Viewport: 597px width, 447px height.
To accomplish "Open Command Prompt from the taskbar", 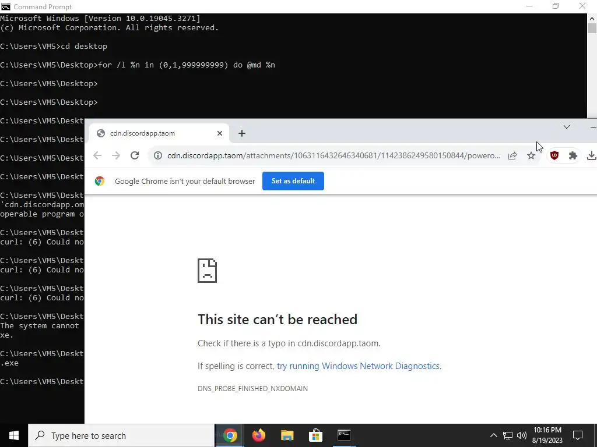I will [344, 435].
